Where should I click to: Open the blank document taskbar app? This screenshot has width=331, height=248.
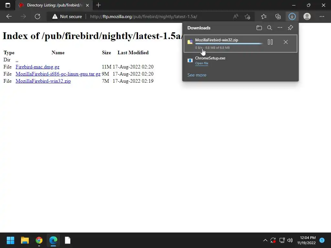(68, 240)
